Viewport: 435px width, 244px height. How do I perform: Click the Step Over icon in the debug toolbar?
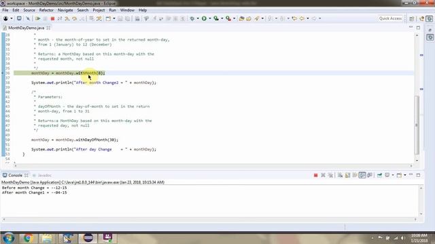74,18
